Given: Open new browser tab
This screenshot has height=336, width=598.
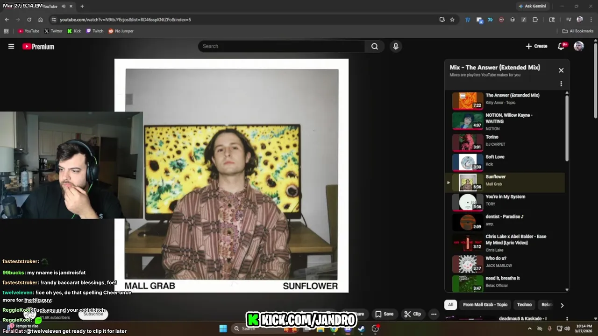Looking at the screenshot, I should [x=82, y=6].
